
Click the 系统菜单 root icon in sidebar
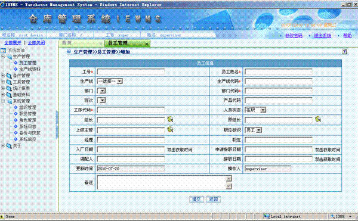click(3, 51)
